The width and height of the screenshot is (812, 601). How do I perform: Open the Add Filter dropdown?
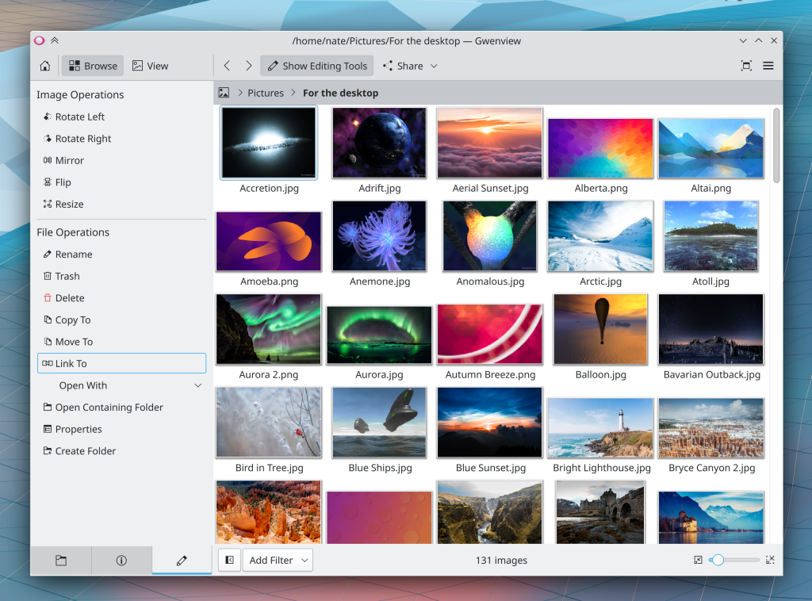click(x=278, y=560)
